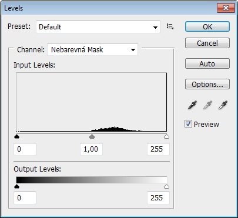Click the input white point slider

166,136
